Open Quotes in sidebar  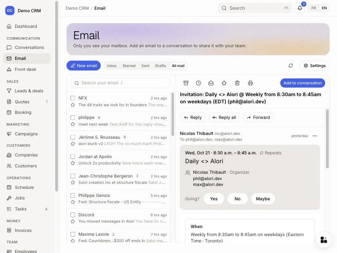click(x=27, y=102)
